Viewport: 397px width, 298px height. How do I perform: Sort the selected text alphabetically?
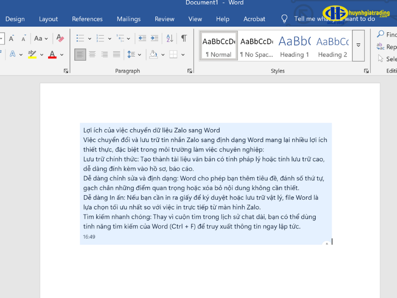(x=169, y=39)
